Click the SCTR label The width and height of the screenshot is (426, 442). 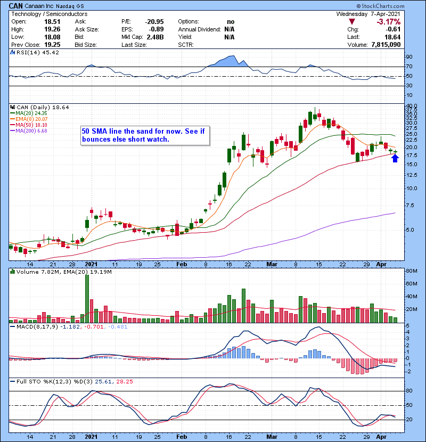point(186,45)
